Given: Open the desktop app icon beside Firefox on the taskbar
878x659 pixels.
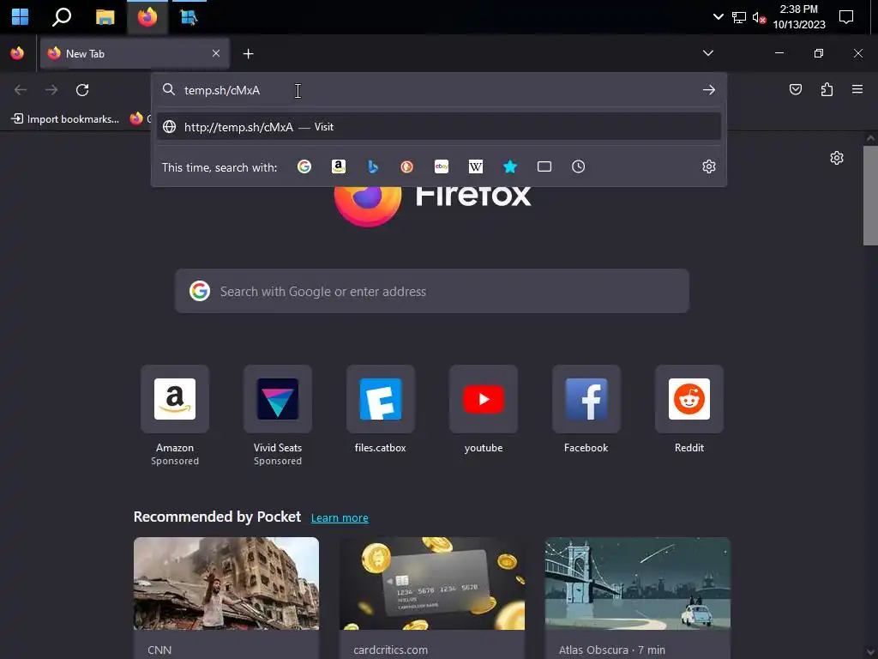Looking at the screenshot, I should tap(189, 17).
